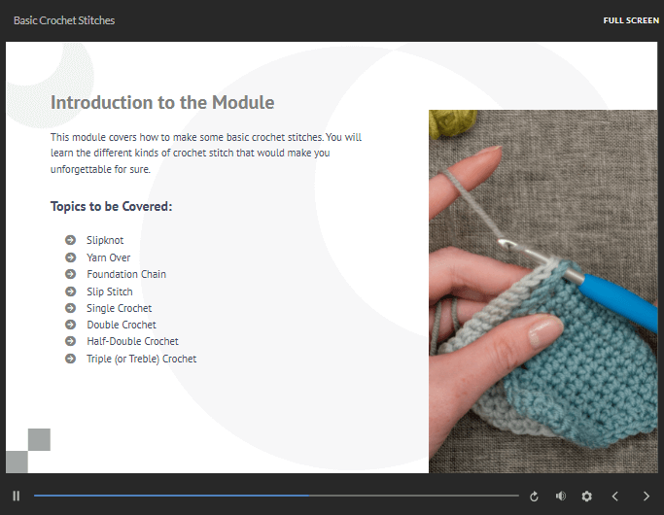Click the 'Basic Crochet Stitches' course title

[64, 20]
